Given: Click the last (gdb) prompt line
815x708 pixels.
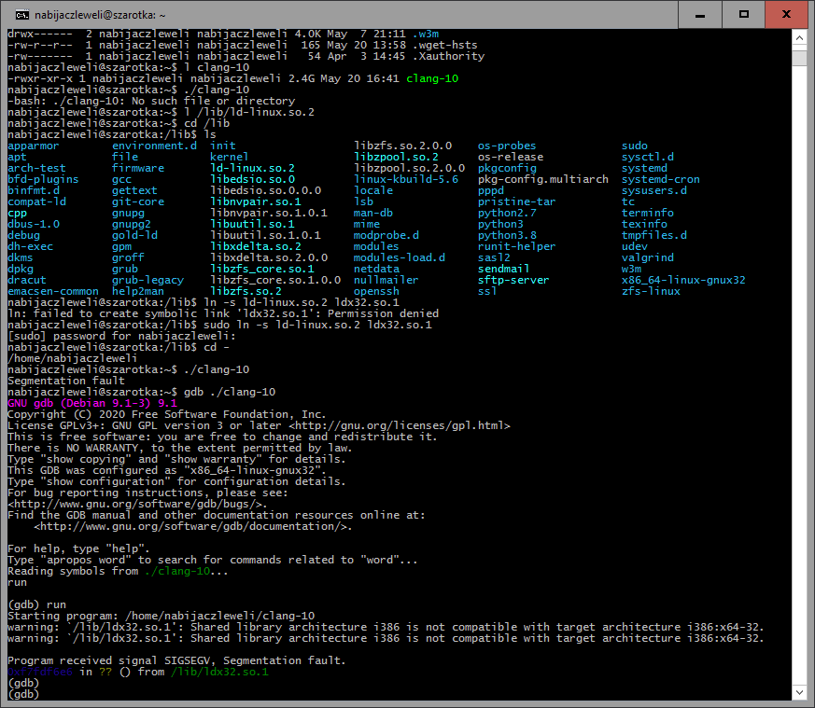Looking at the screenshot, I should [x=22, y=694].
